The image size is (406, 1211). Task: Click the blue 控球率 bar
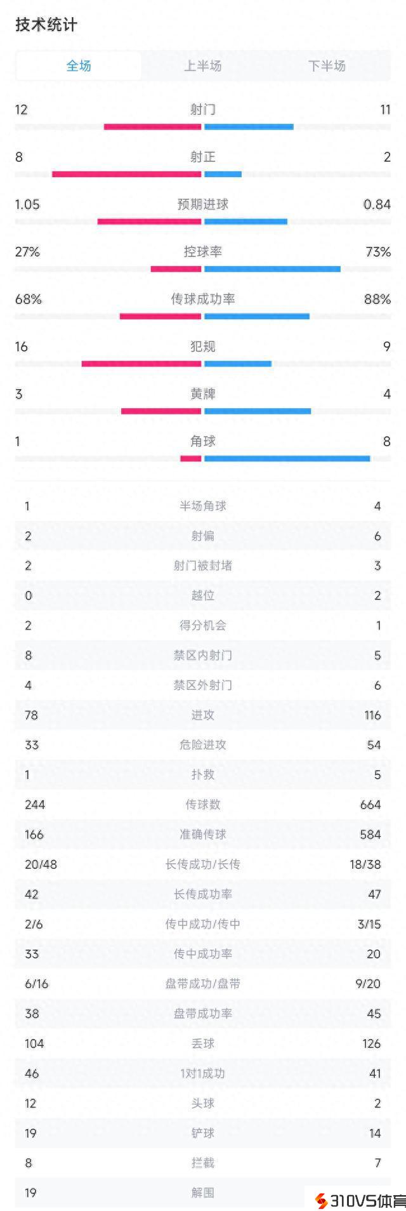272,269
